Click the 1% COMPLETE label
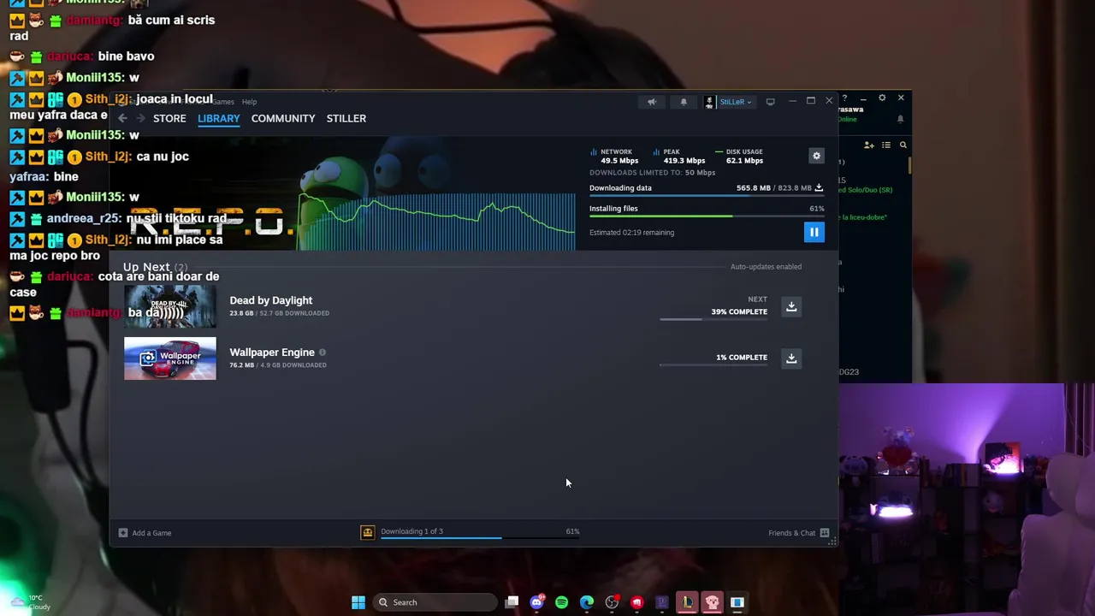 click(742, 358)
